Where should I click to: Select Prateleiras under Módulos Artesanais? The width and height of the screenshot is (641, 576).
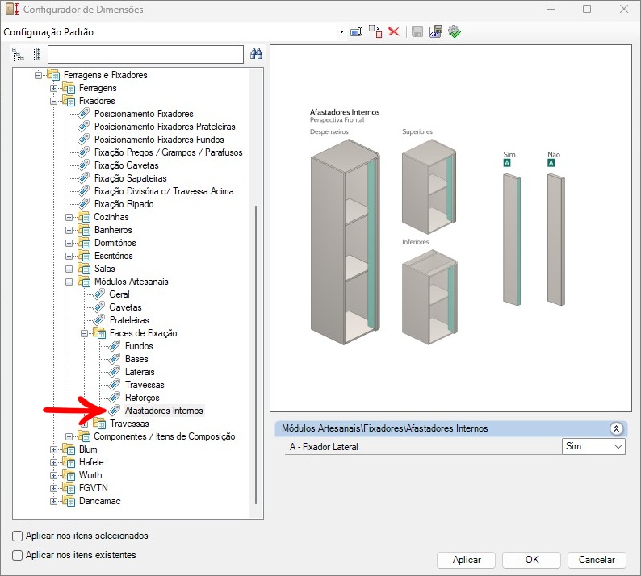pos(129,320)
